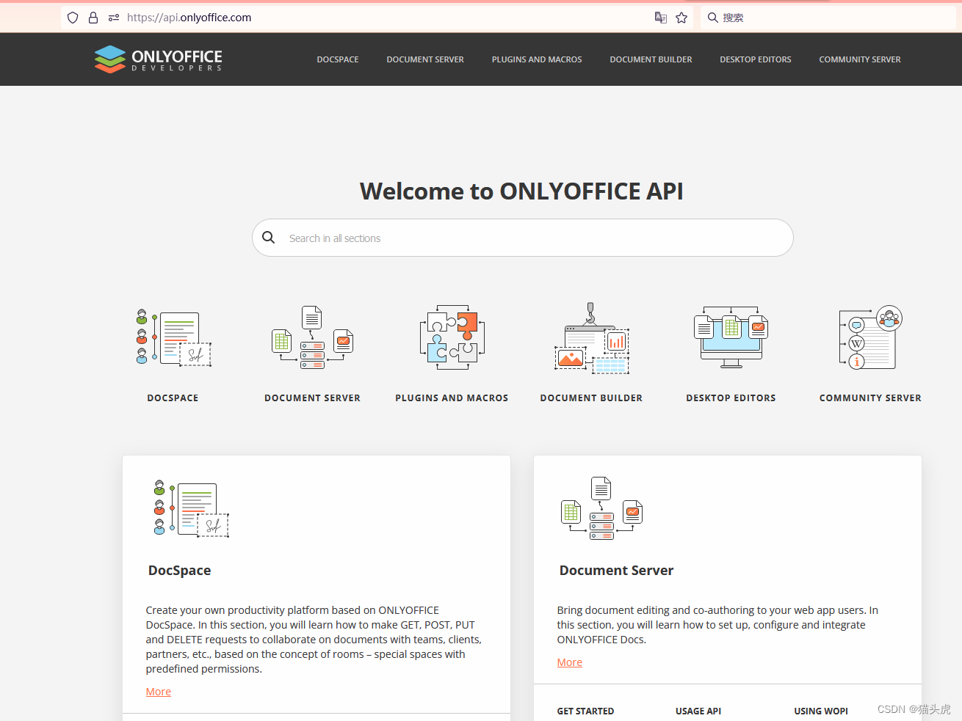Viewport: 962px width, 721px height.
Task: Open the Desktop Editors monitor icon
Action: (731, 337)
